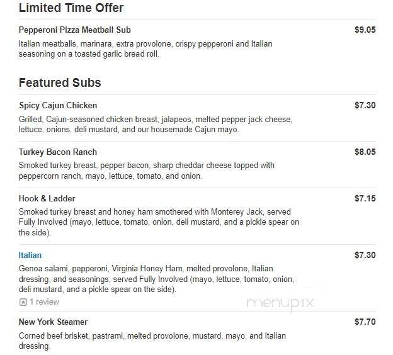Image resolution: width=393 pixels, height=355 pixels.
Task: Click the Limited Time Offer heading
Action: click(x=71, y=8)
